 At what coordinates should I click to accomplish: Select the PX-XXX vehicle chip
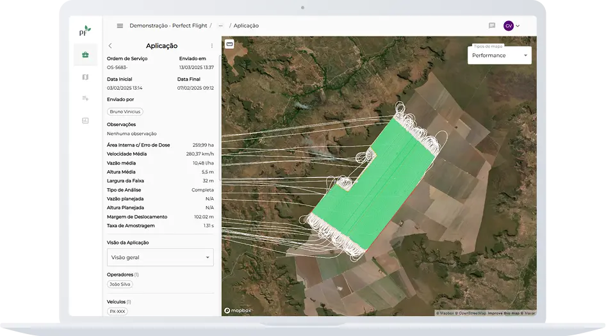(117, 311)
